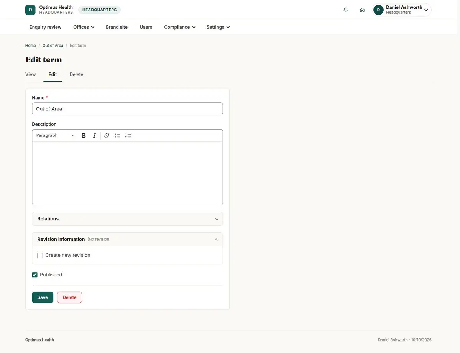Open the Compliance menu

pyautogui.click(x=180, y=27)
